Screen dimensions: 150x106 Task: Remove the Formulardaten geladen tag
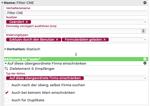pos(105,40)
